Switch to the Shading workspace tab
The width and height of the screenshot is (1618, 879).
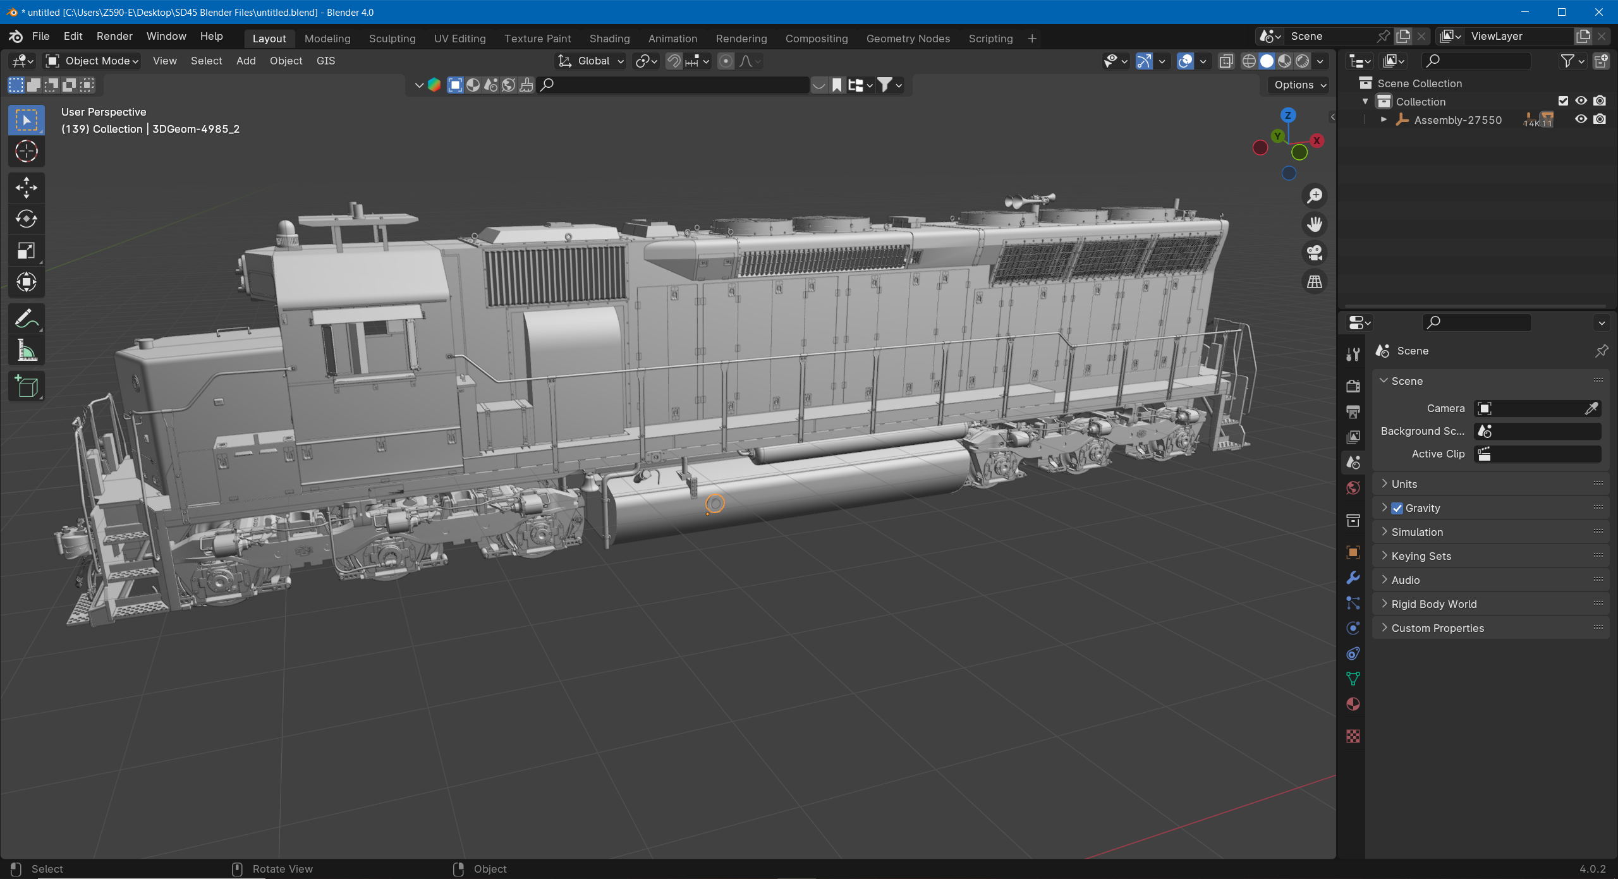pyautogui.click(x=609, y=39)
